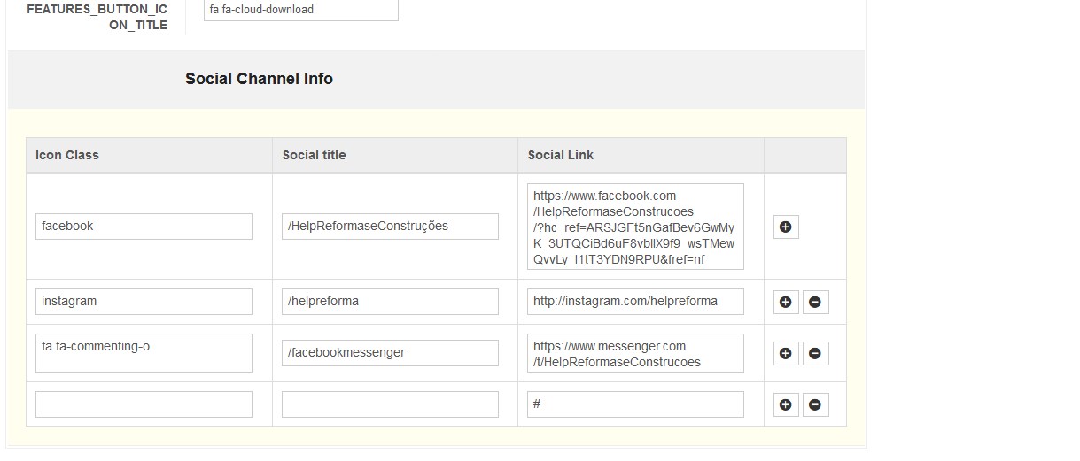
Task: Click the Facebook social link textarea
Action: 635,227
